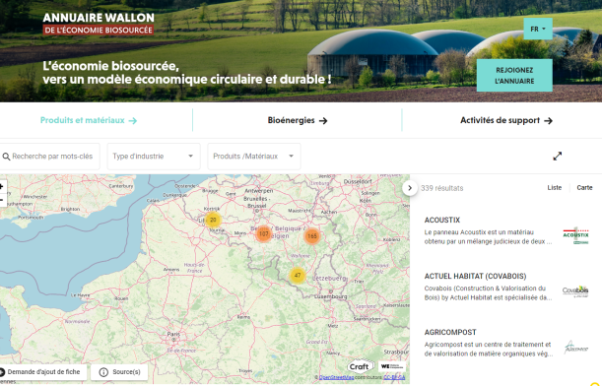Zoom in on the map with plus
602x386 pixels.
click(x=2, y=187)
